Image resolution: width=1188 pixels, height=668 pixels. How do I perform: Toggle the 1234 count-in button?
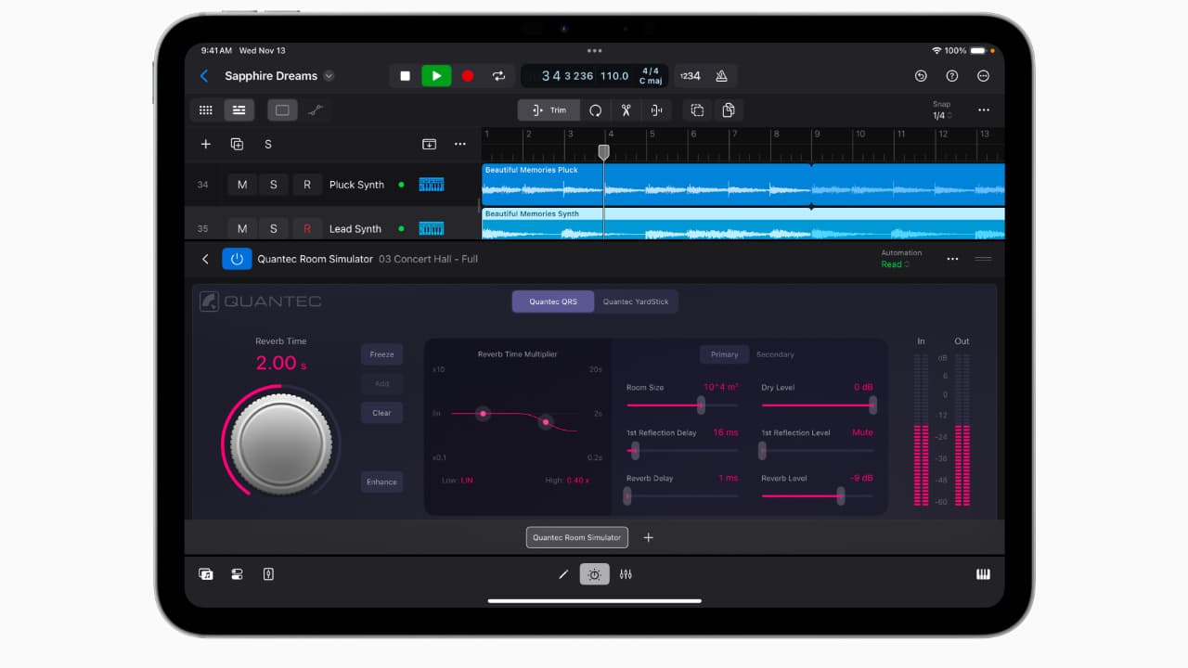pyautogui.click(x=690, y=76)
